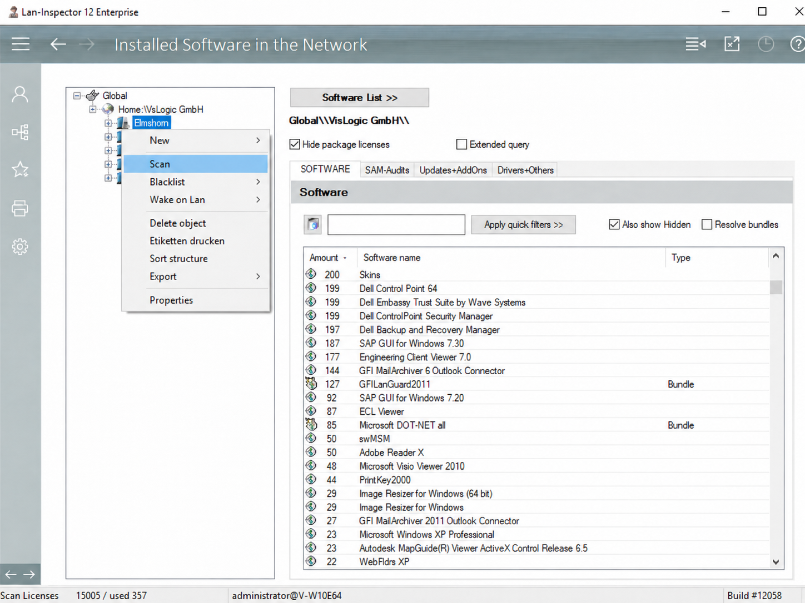Click the Amount column sort arrow
This screenshot has width=805, height=603.
tap(345, 258)
